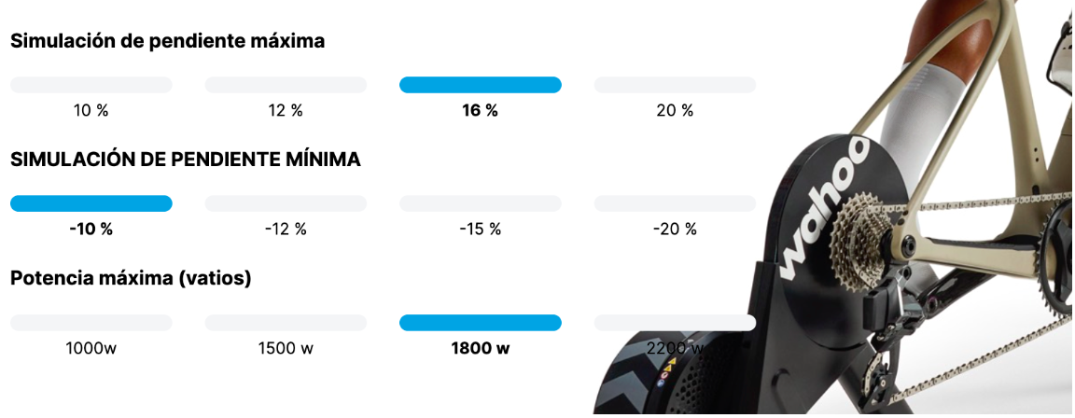Click the active 1800 w power bar
This screenshot has height=418, width=1075.
point(480,323)
